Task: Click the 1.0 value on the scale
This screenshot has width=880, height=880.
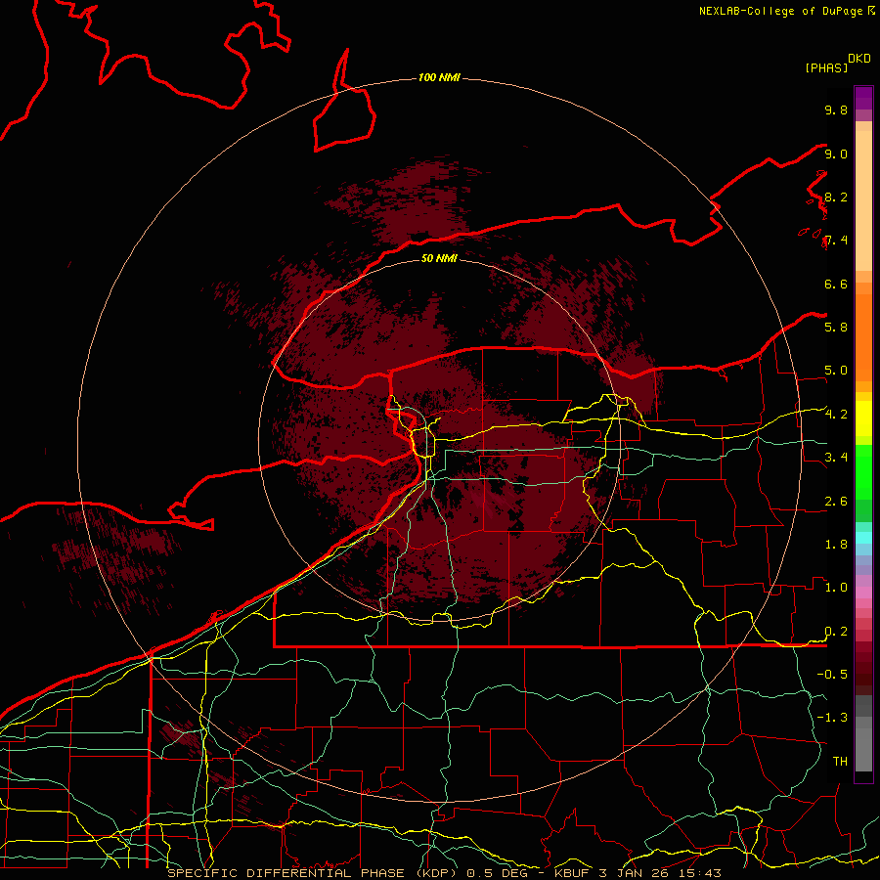Action: pyautogui.click(x=836, y=587)
